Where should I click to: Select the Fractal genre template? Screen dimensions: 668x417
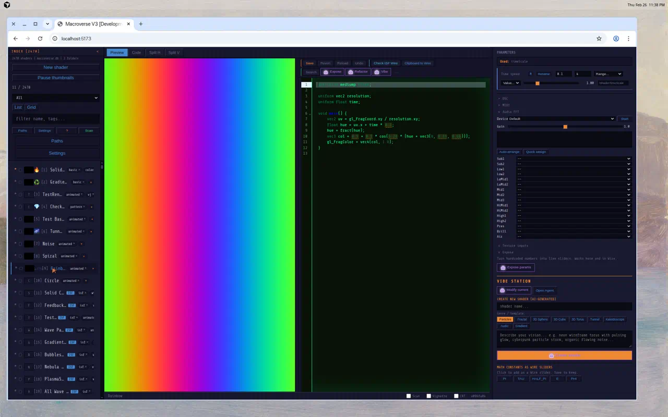(x=522, y=320)
